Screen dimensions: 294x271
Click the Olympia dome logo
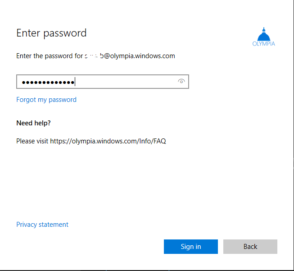click(263, 34)
